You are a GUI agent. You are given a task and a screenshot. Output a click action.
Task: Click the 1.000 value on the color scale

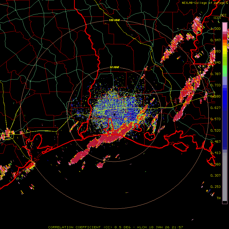tap(216, 28)
